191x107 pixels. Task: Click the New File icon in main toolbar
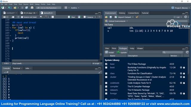(3, 8)
